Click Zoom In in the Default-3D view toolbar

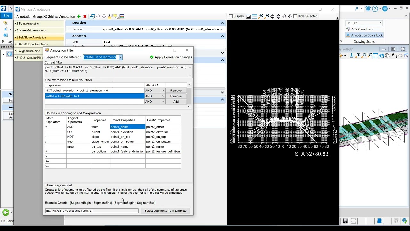tap(358, 56)
